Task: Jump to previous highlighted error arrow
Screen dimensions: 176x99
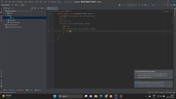Action: click(x=170, y=11)
